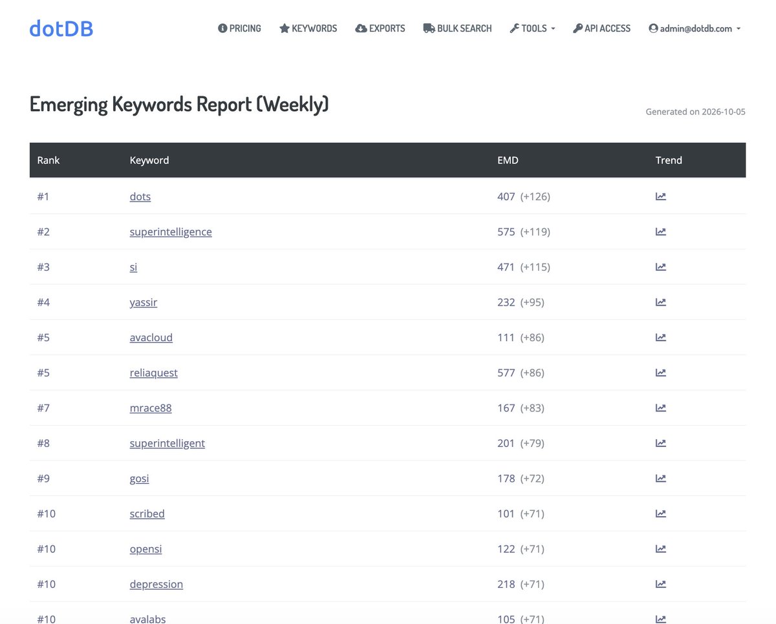View trend chart icon for superintelligence
The image size is (776, 624).
(x=660, y=231)
